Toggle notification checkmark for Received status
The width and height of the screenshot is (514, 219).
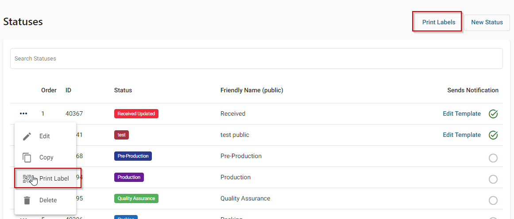[x=493, y=114]
